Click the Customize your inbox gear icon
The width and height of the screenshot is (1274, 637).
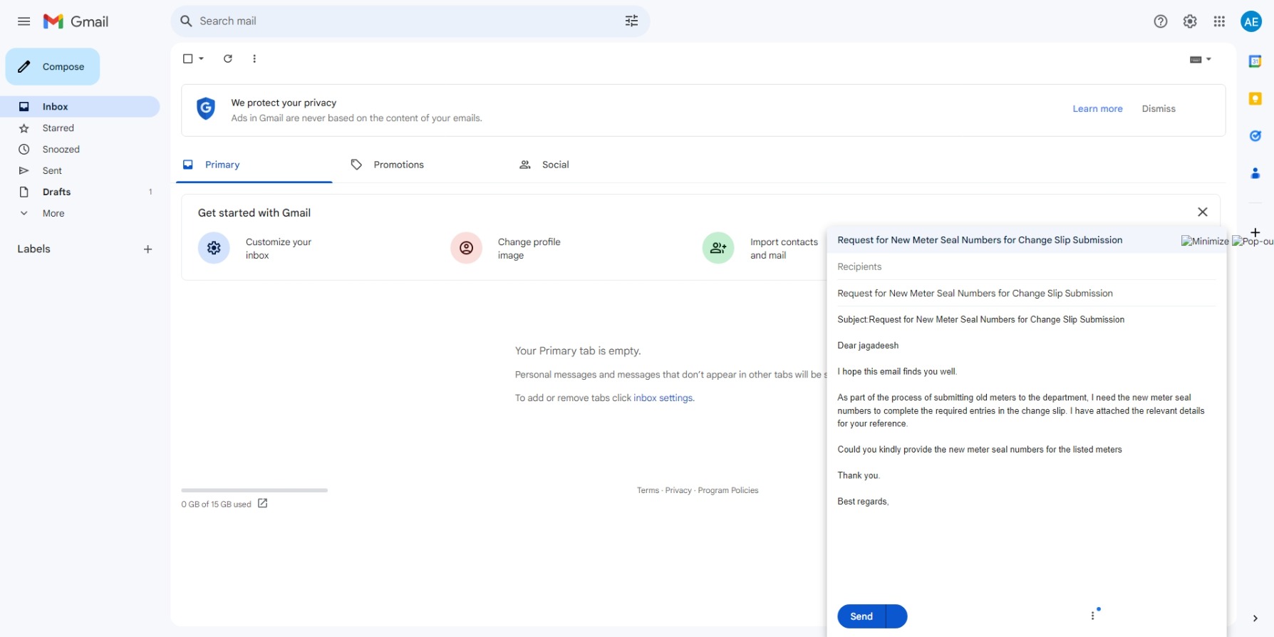[x=214, y=248]
